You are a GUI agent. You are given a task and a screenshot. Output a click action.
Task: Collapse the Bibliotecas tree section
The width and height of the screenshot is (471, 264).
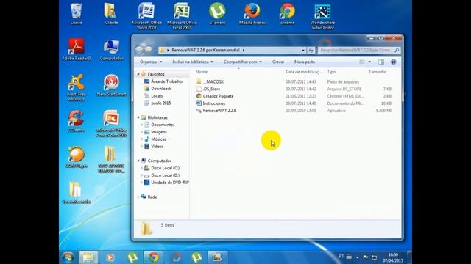point(138,117)
